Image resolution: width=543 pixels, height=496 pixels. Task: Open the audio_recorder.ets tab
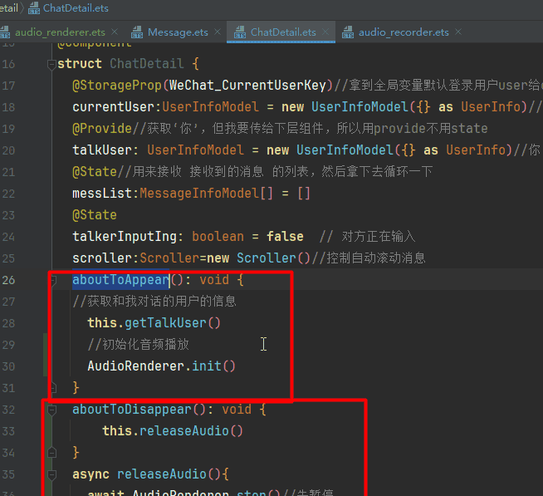[x=404, y=32]
